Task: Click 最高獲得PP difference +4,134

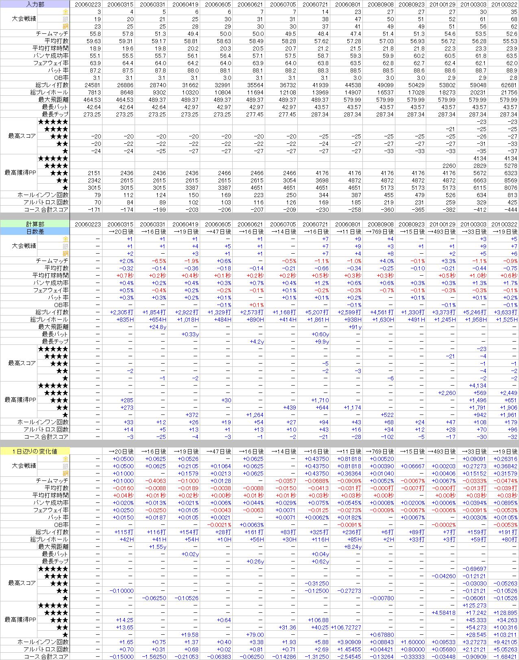Action: pos(478,386)
